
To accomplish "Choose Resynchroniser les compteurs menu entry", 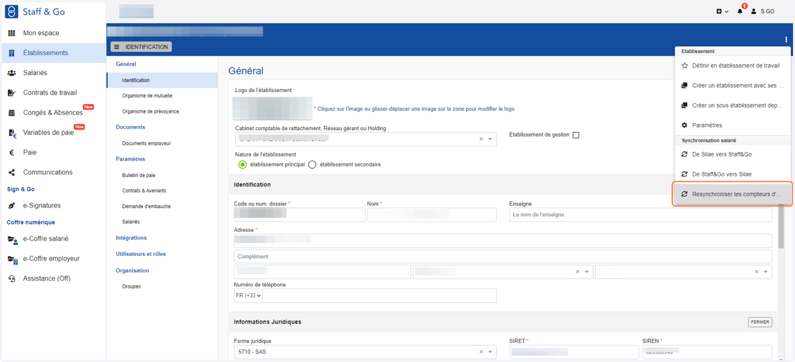I will (733, 194).
